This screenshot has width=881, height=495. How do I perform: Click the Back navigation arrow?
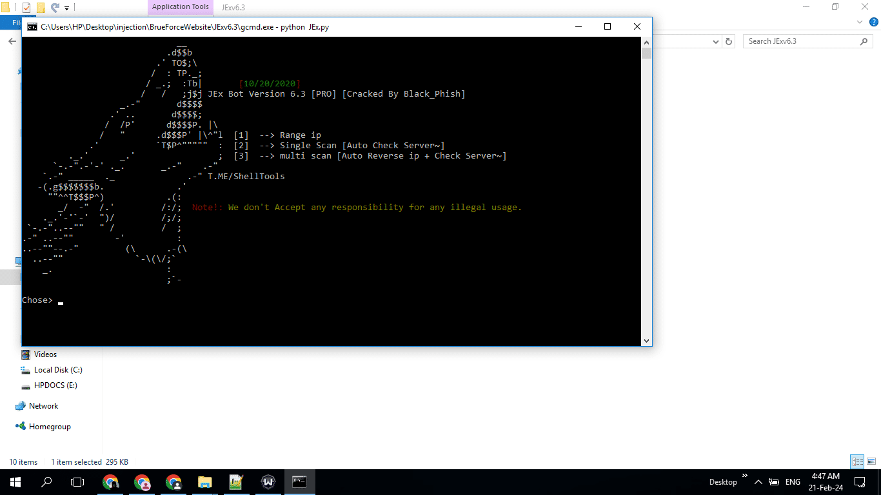(11, 41)
